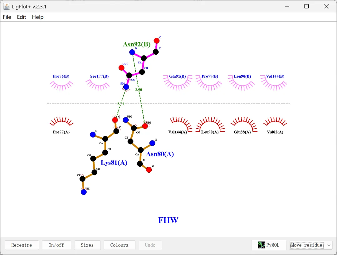Click the Val144(B) hydrophobic contact arc
337x255 pixels.
(274, 83)
